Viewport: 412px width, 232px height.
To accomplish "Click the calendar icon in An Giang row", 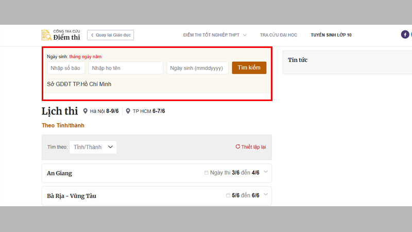I will (207, 173).
